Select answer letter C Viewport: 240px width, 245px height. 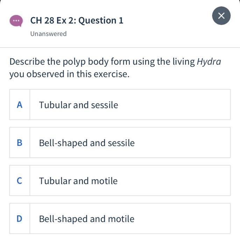[x=20, y=181]
